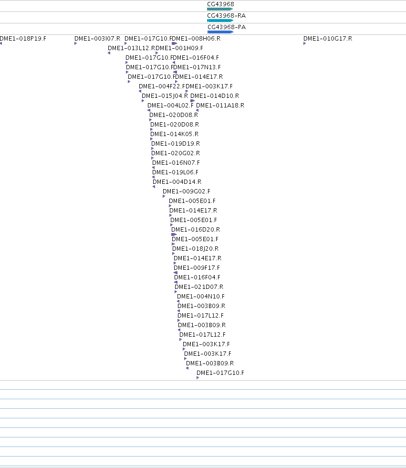Select the cyan CG43968-RA transcript bar

coord(220,20)
